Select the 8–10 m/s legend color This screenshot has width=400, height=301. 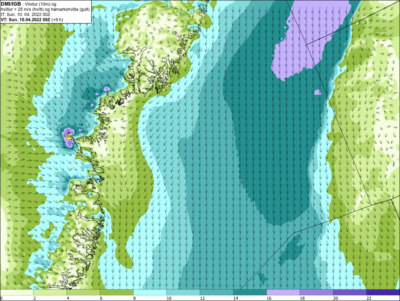point(150,292)
